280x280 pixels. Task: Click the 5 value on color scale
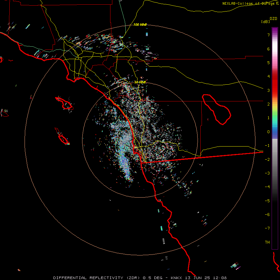(268, 63)
